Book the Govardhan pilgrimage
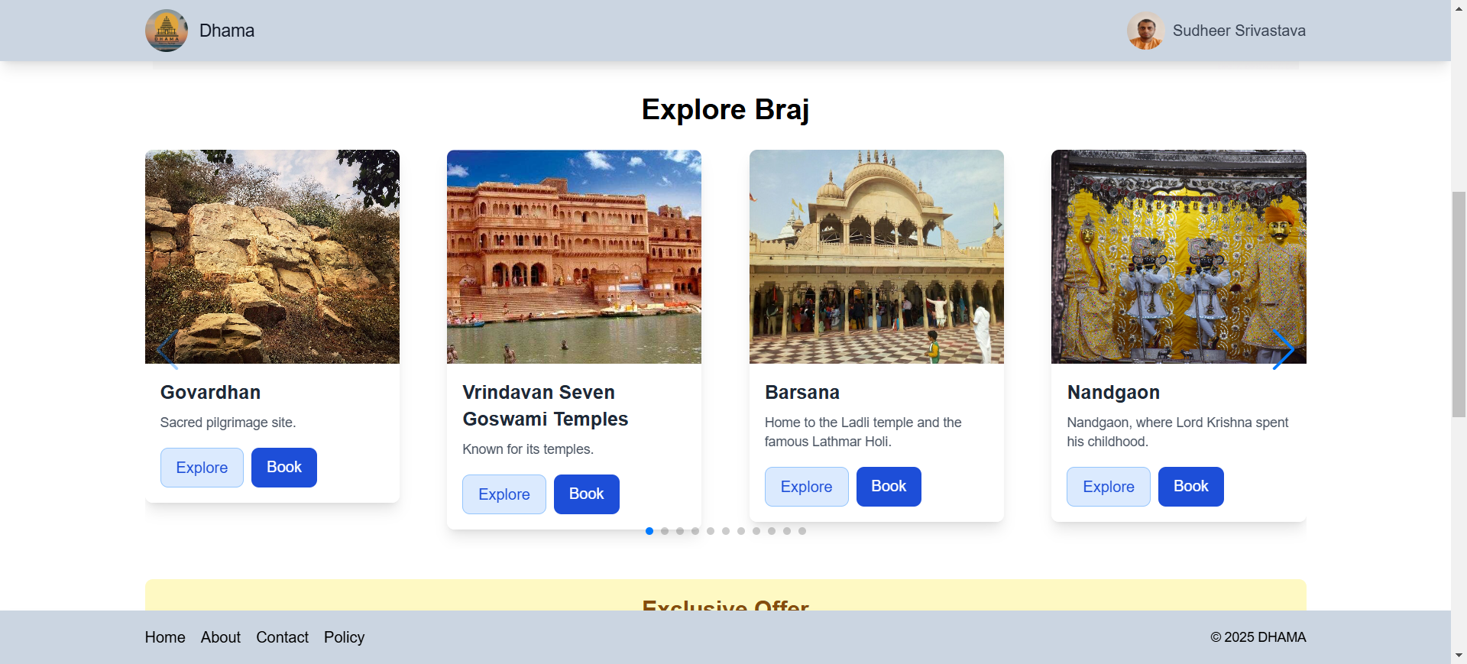Image resolution: width=1467 pixels, height=664 pixels. (x=283, y=467)
